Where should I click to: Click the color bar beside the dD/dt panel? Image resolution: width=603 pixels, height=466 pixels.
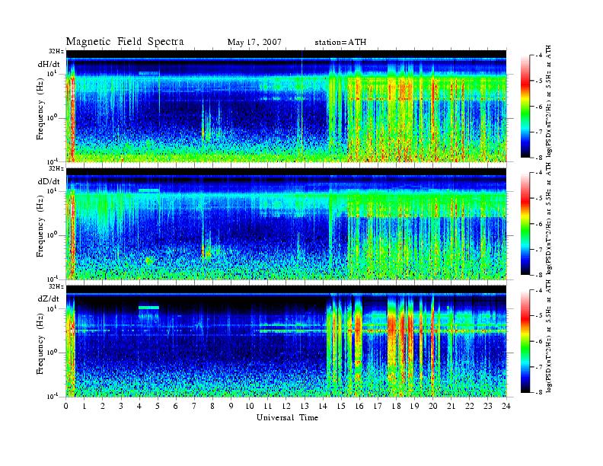click(x=525, y=224)
